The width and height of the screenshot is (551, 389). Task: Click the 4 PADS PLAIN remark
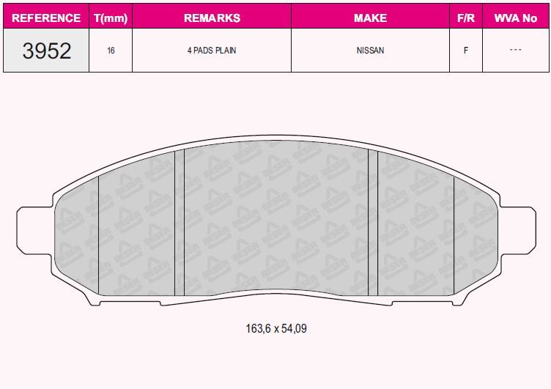coord(212,51)
